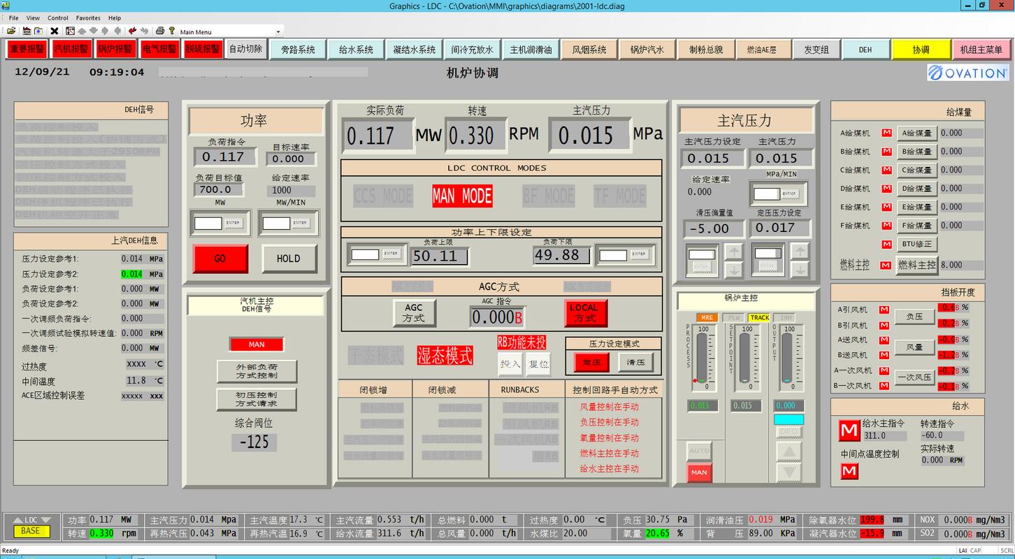Click the red M icon beside A引风机

[884, 310]
